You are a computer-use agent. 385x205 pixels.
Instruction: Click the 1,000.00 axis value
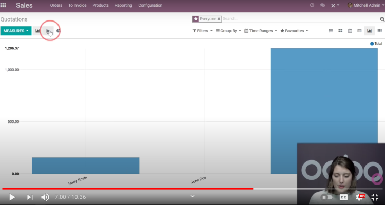[x=12, y=70]
